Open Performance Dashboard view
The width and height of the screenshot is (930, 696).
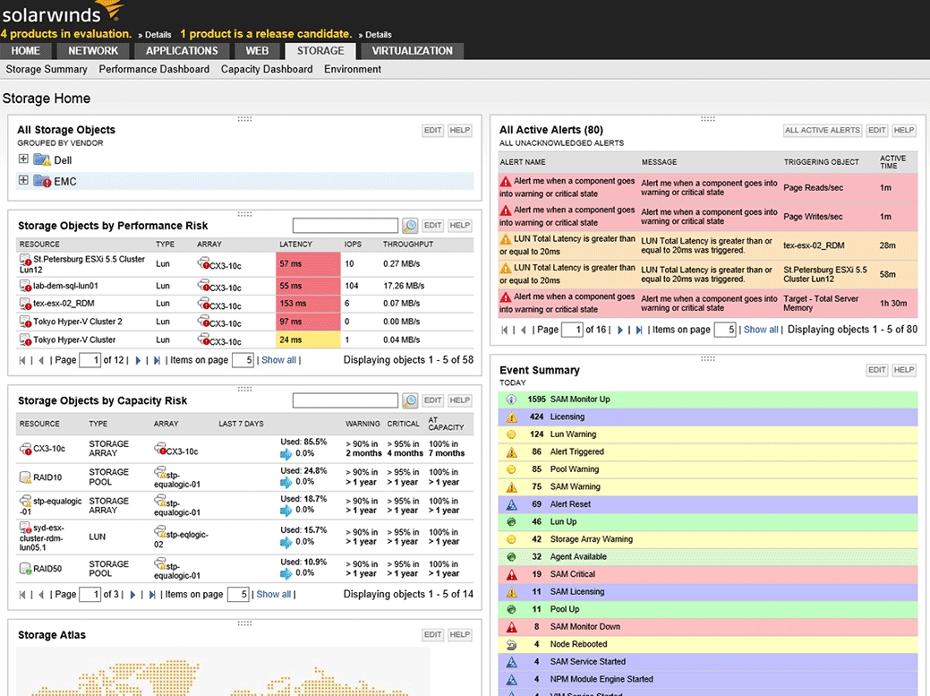154,69
